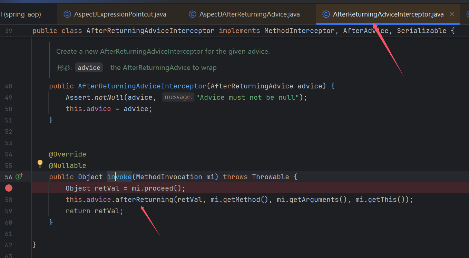469x258 pixels.
Task: Click the "message:" parameter hint
Action: (178, 97)
